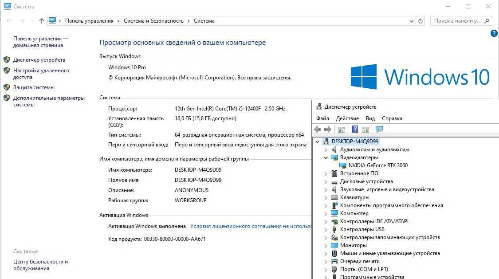Toggle the action pane icon in Device Manager

365,130
